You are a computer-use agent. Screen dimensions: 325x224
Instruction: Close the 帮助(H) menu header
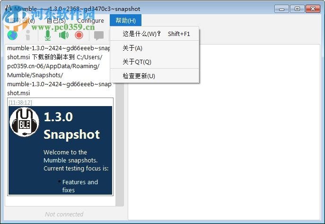126,20
